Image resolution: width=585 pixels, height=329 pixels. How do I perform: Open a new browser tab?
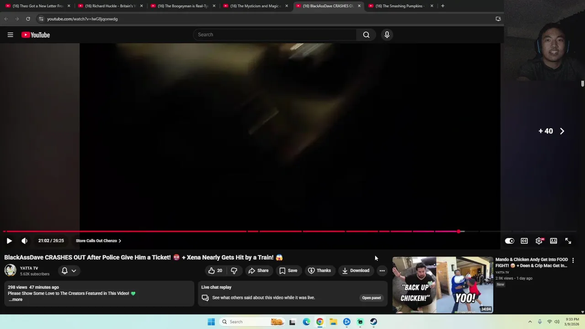click(x=442, y=6)
